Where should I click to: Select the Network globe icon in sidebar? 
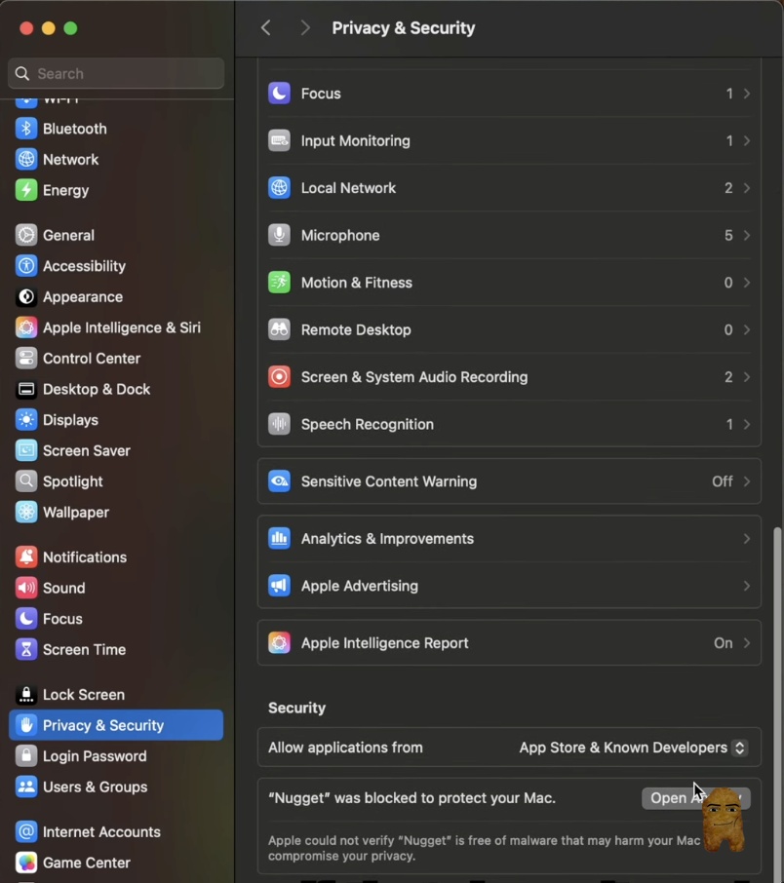click(x=26, y=160)
